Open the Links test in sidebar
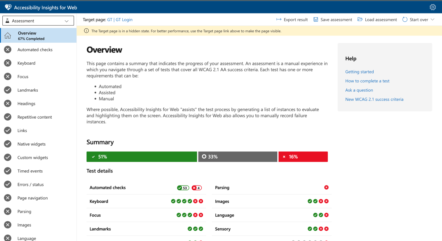 pos(38,130)
